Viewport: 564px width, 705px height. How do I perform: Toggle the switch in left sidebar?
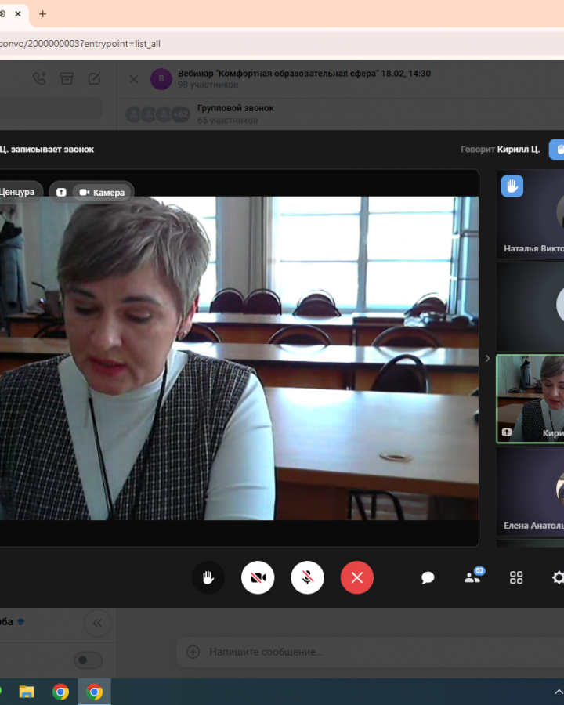(88, 660)
